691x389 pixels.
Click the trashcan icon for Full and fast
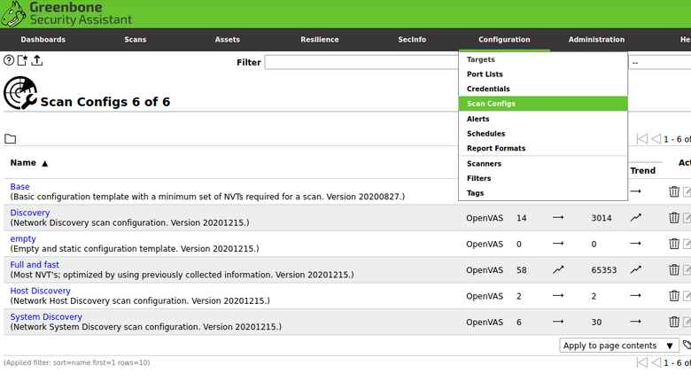(674, 269)
